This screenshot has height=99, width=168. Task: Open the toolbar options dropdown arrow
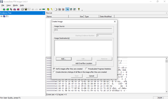point(82,10)
